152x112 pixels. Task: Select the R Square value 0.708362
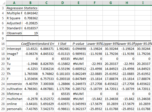tap(30, 18)
